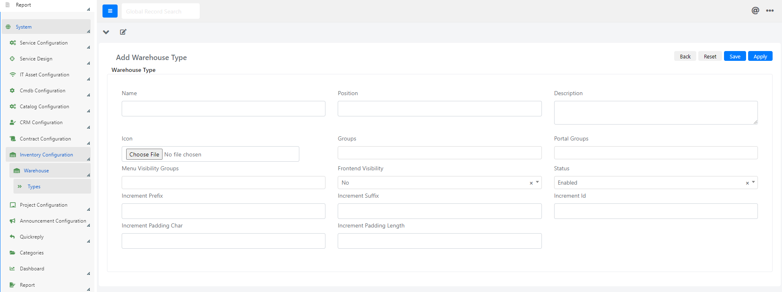782x292 pixels.
Task: Click the Service Configuration gears icon
Action: pyautogui.click(x=13, y=42)
